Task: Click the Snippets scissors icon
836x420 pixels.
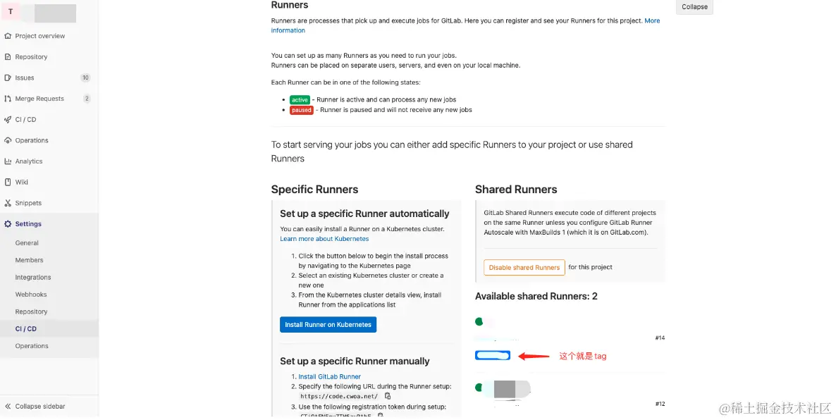Action: click(x=8, y=203)
